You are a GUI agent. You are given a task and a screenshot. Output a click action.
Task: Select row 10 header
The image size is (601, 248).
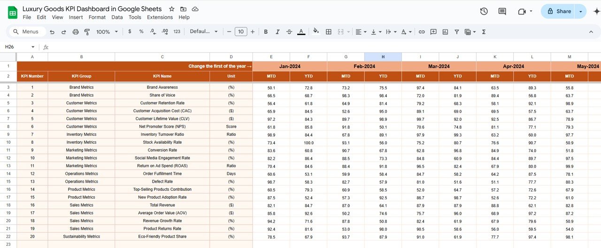(x=8, y=142)
